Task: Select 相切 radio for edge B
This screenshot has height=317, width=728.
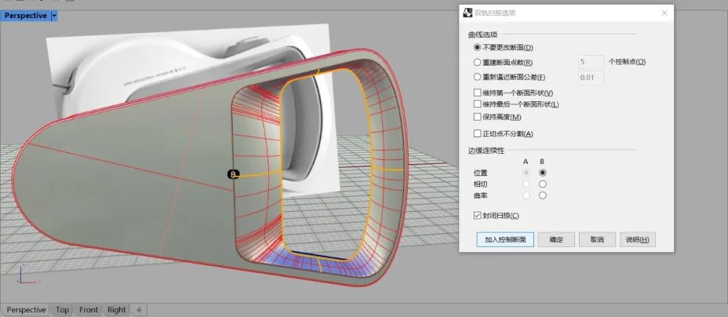Action: [542, 184]
